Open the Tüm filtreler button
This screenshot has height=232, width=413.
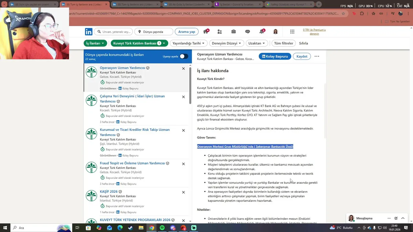tap(284, 43)
